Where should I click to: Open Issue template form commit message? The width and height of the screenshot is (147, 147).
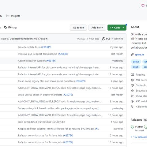[29, 47]
